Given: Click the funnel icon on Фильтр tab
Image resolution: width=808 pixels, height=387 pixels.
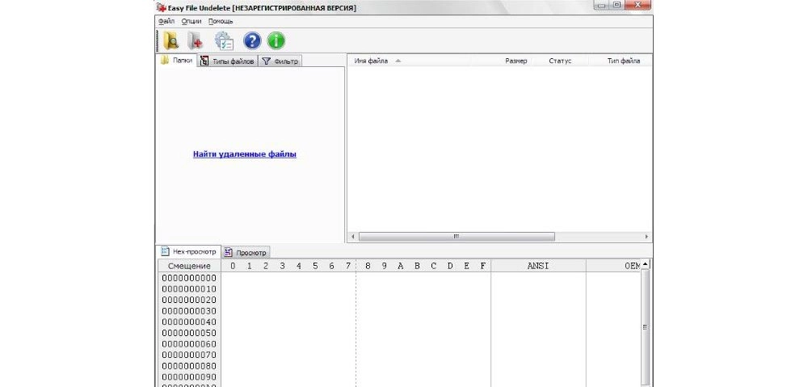Looking at the screenshot, I should click(x=266, y=61).
